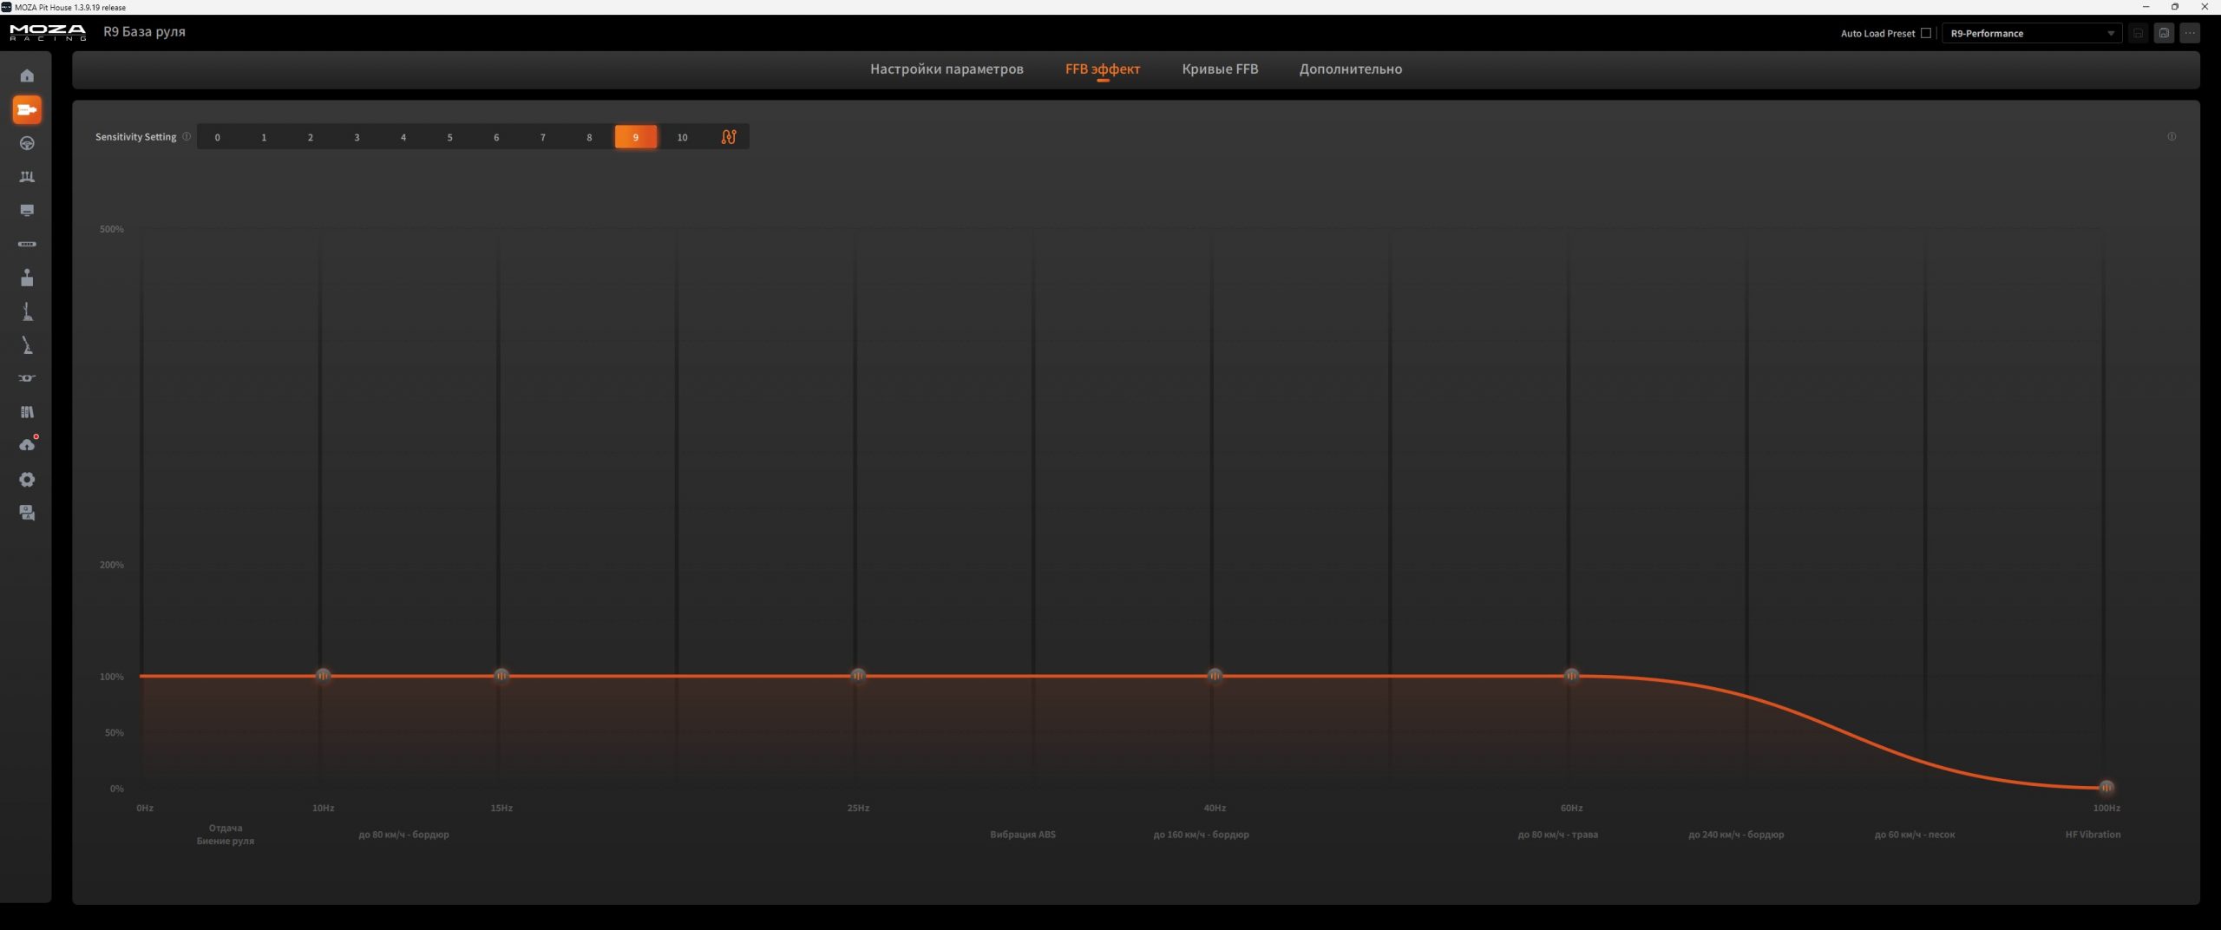Set sensitivity to 1
Screen dimensions: 2221x930
[x=264, y=137]
